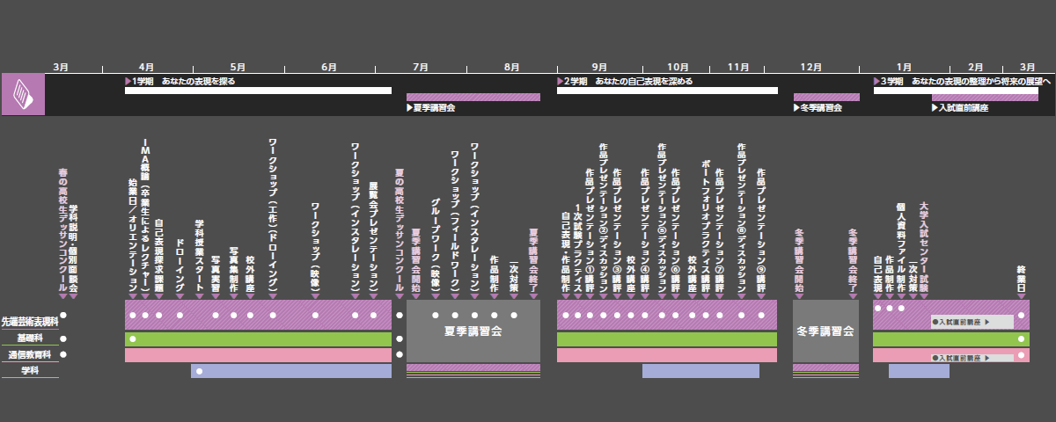The height and width of the screenshot is (422, 1056).
Task: Select the 12月 month label
Action: (x=811, y=67)
